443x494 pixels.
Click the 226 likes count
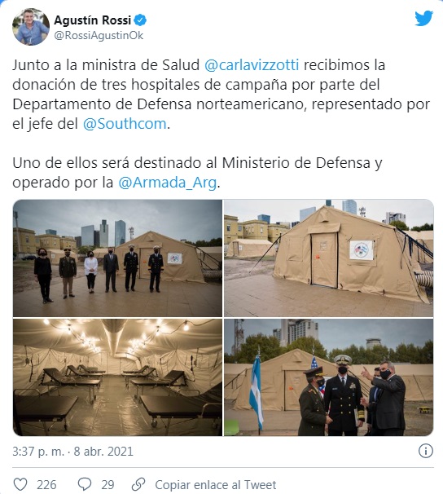coord(46,484)
